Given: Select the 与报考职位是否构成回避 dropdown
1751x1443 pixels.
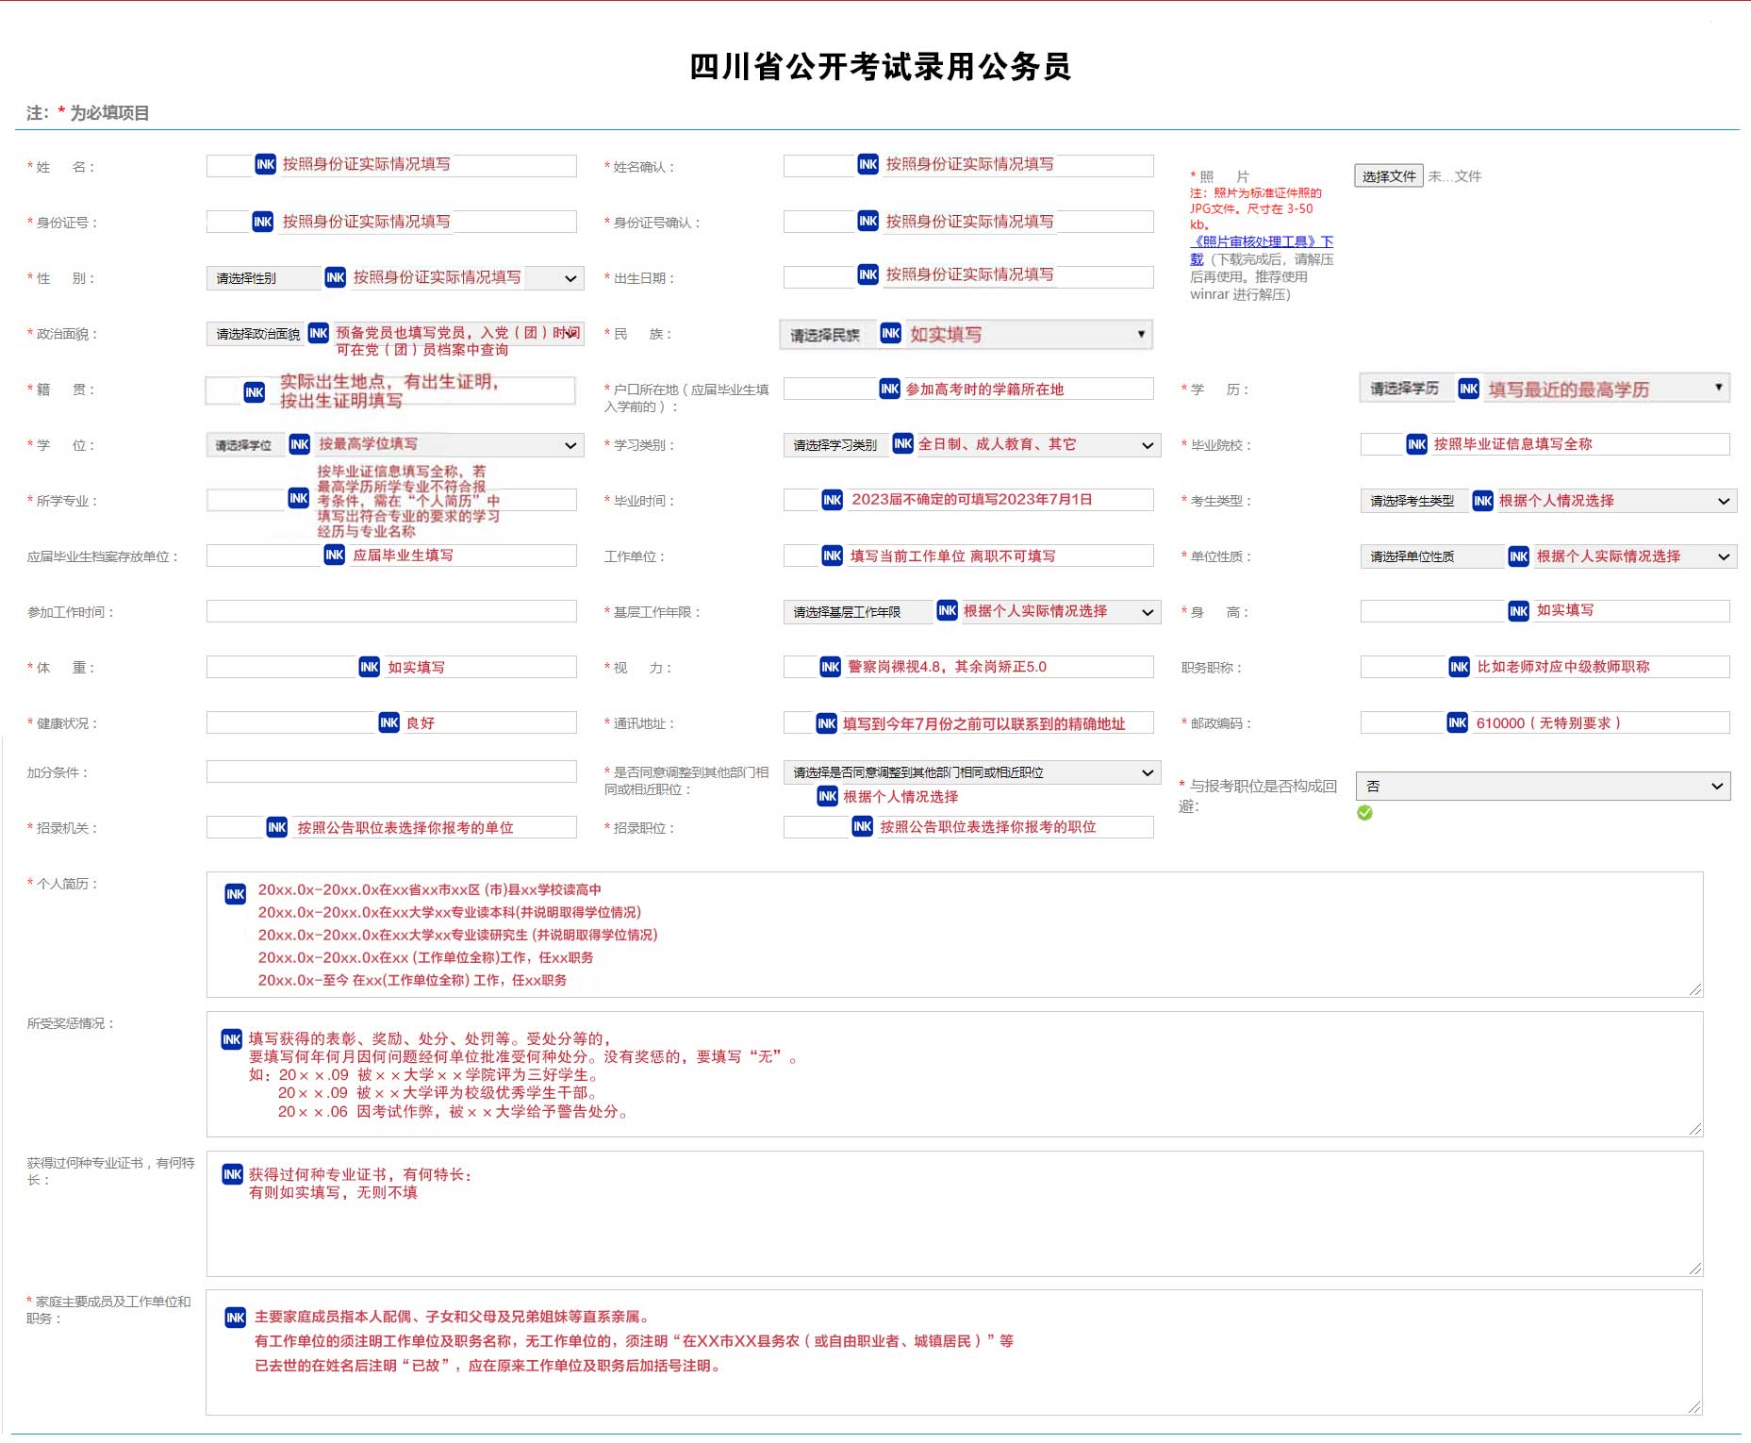Looking at the screenshot, I should (x=1542, y=786).
